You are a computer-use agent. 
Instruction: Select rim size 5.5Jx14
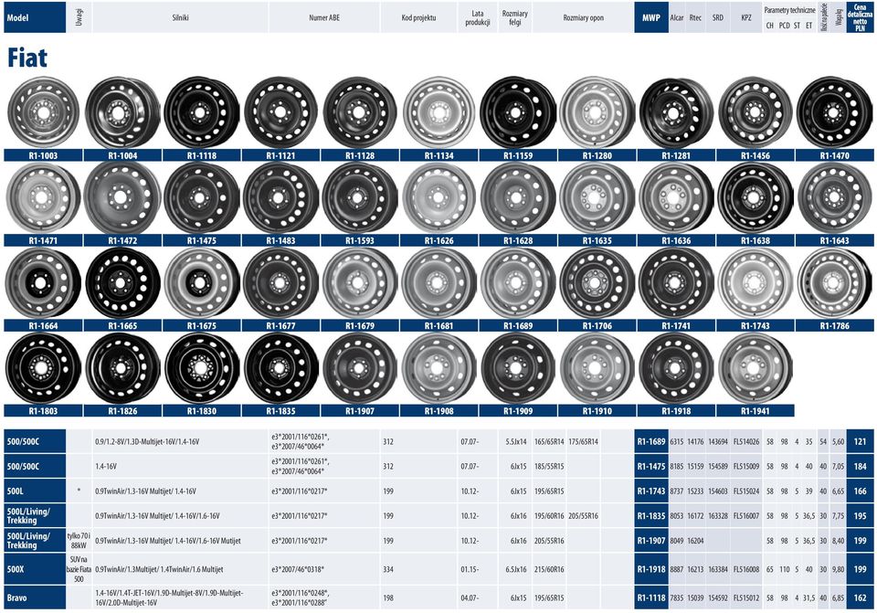pyautogui.click(x=516, y=442)
